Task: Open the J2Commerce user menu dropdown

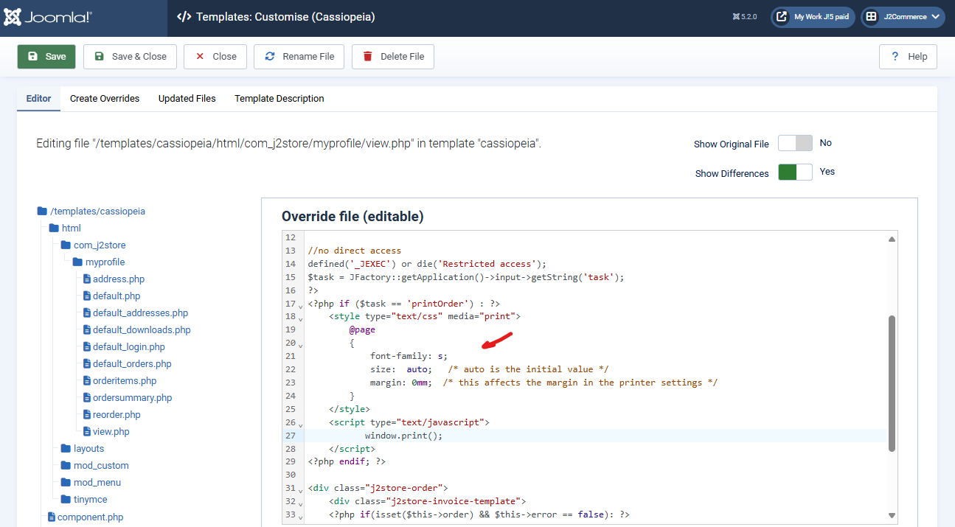Action: pyautogui.click(x=903, y=17)
